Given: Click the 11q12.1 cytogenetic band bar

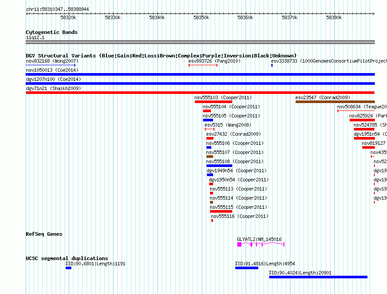Looking at the screenshot, I should [x=200, y=42].
